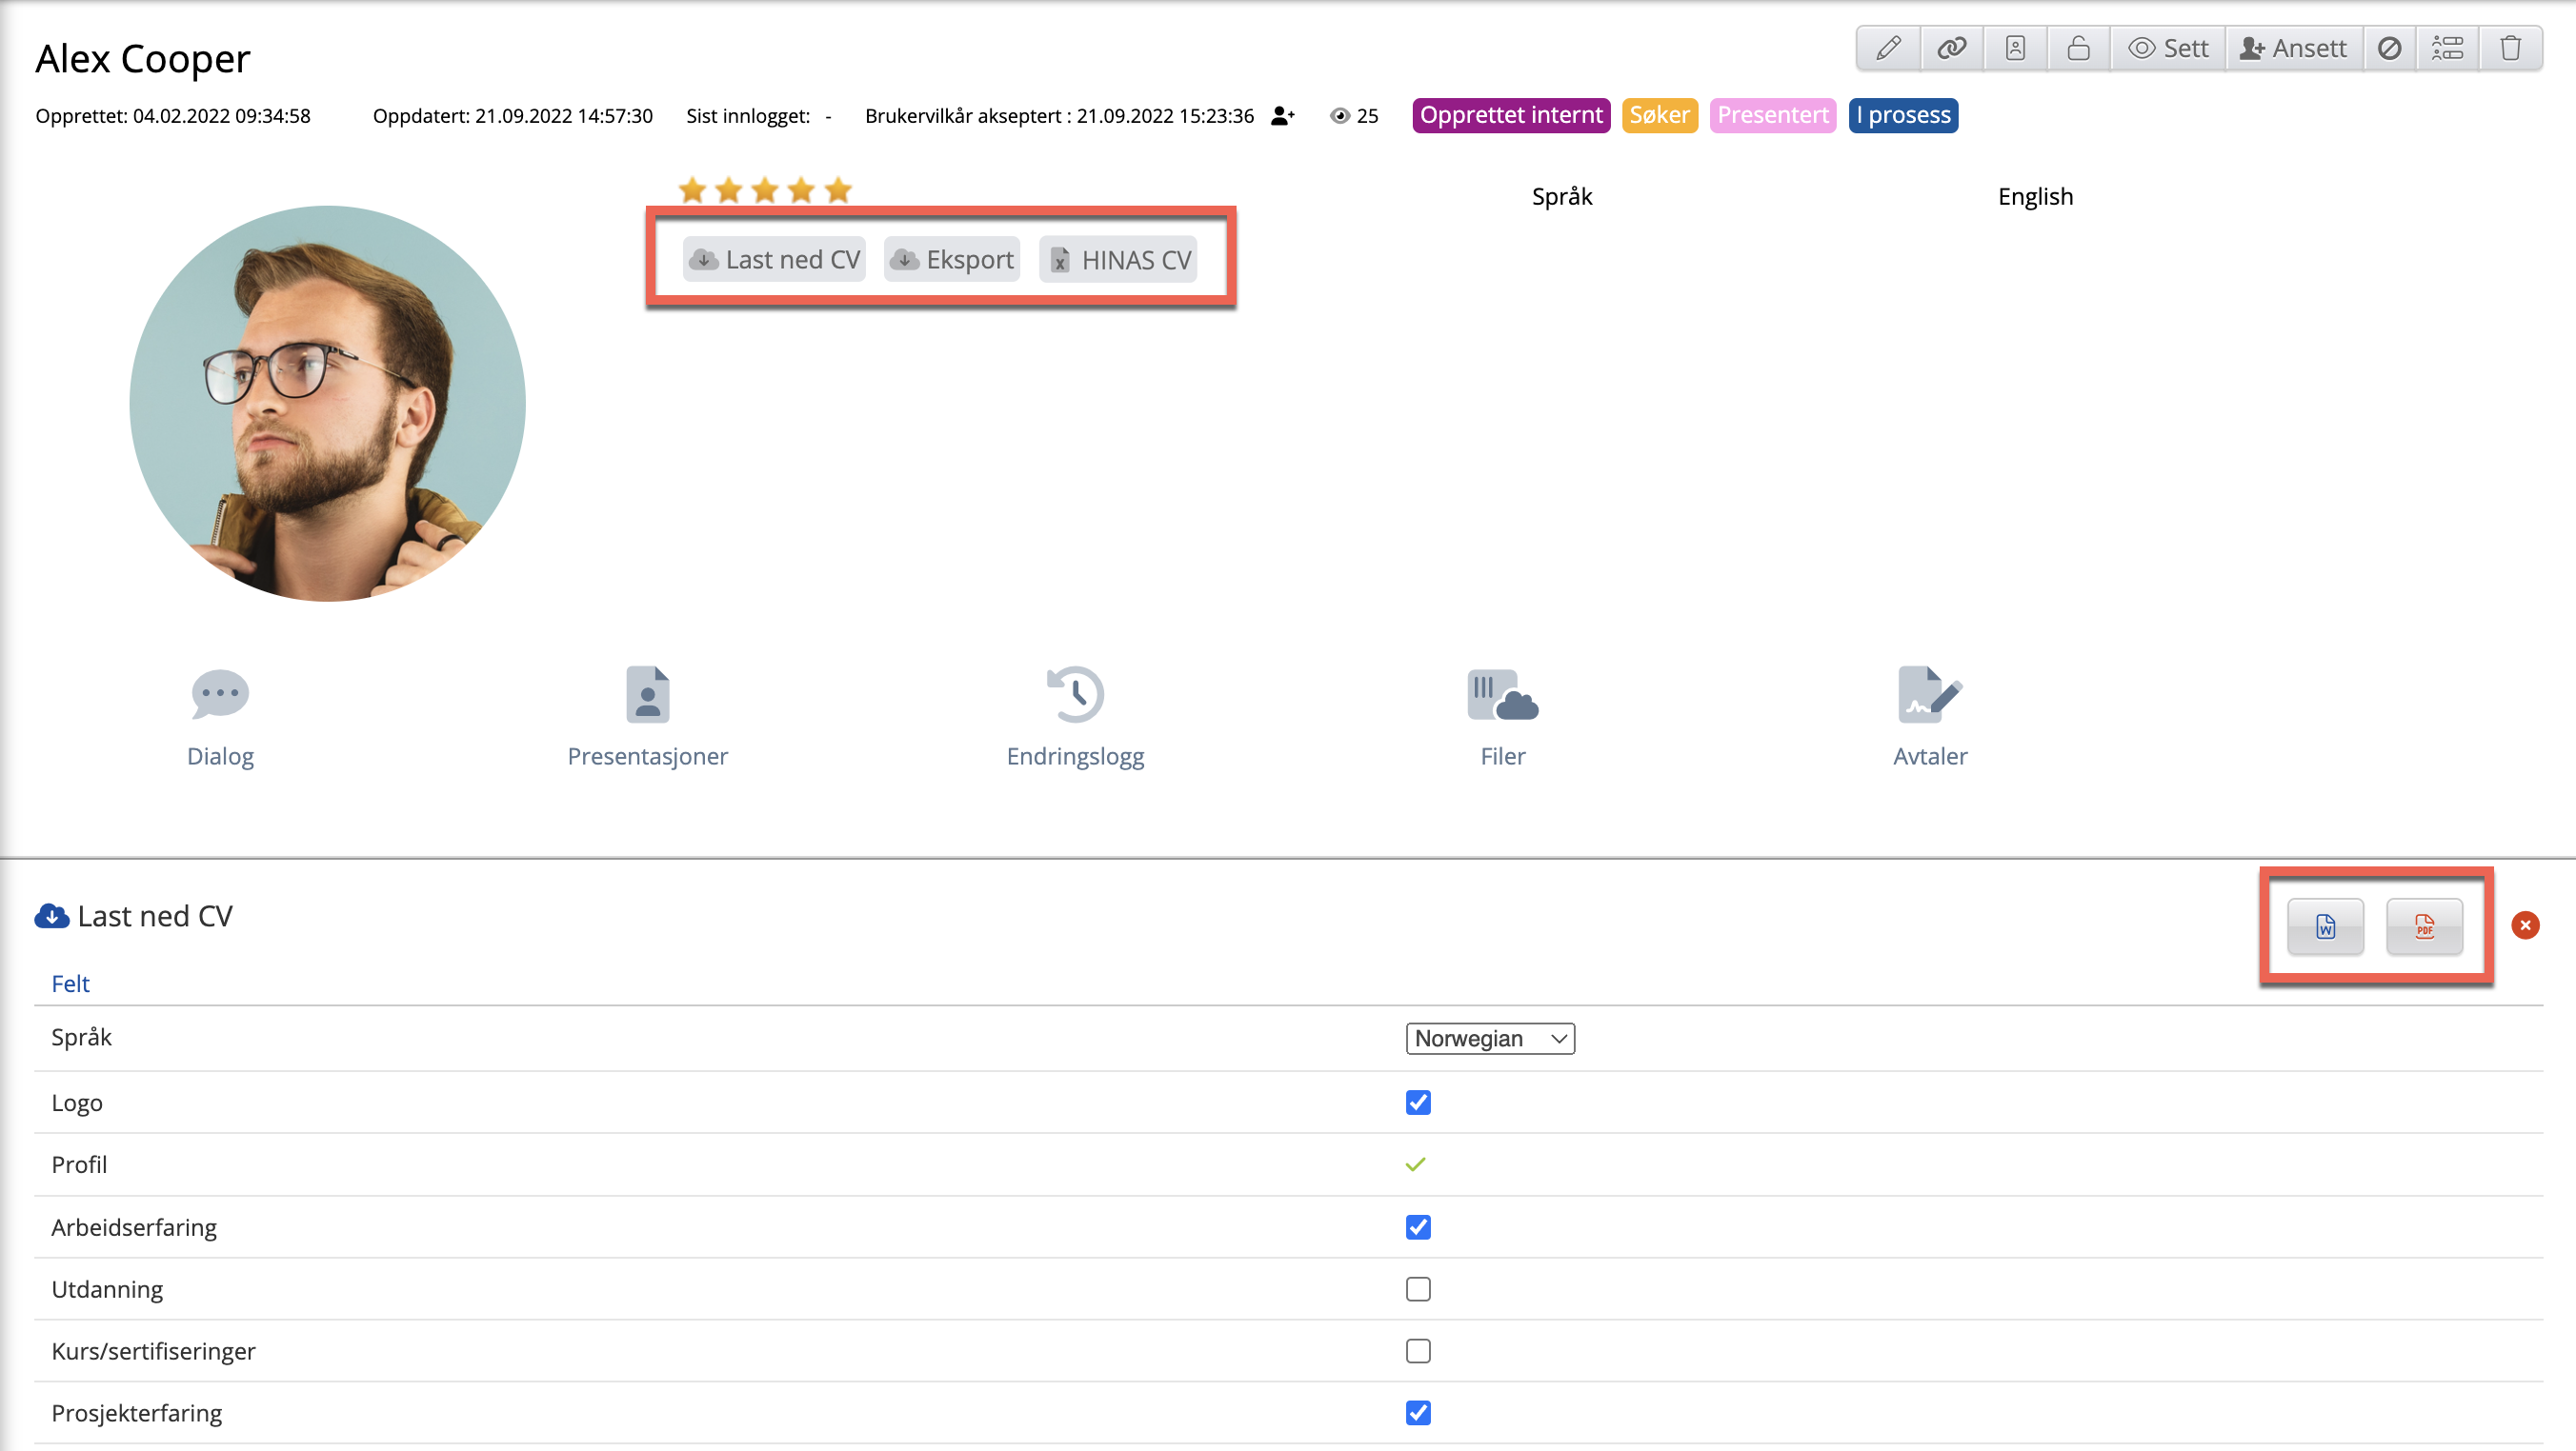Click the Ansett button
Screen dimensions: 2576x1451
[x=2293, y=48]
